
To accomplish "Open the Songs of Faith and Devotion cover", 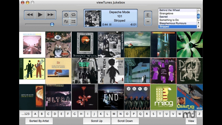I will (164, 71).
